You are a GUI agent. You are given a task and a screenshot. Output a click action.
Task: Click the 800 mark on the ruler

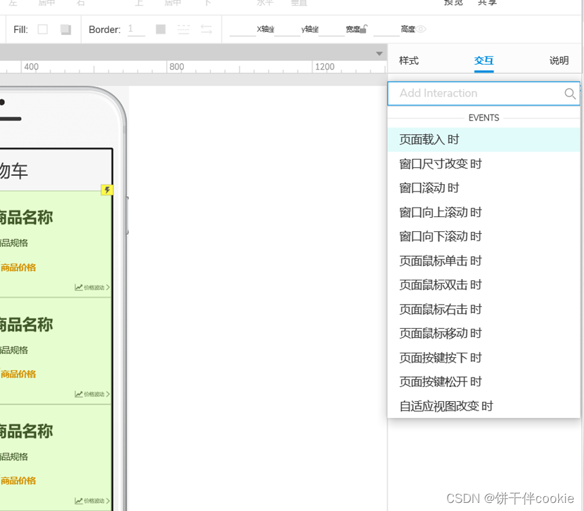(x=176, y=67)
